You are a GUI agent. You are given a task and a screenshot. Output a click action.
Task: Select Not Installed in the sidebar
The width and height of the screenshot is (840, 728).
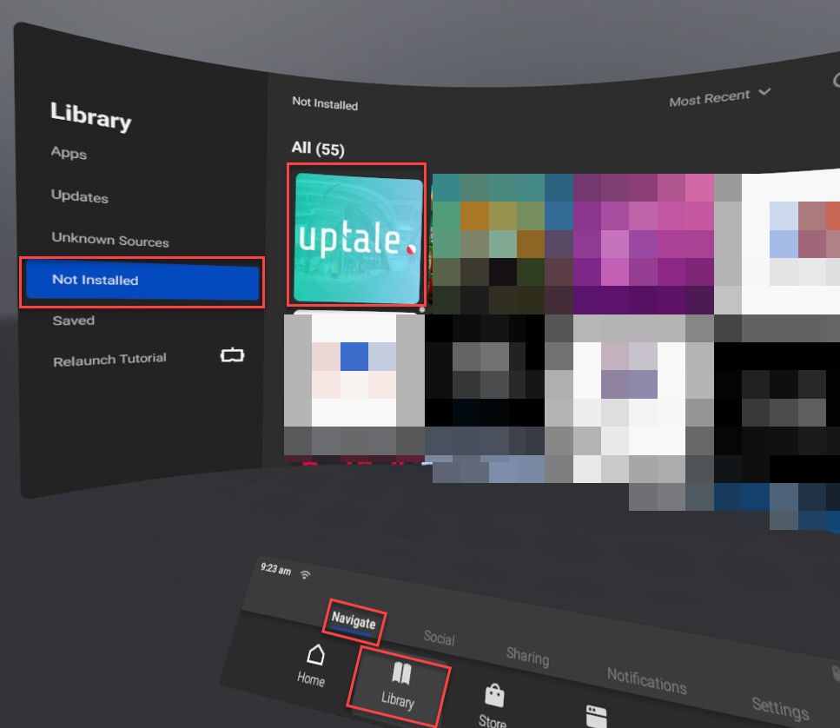click(x=142, y=280)
